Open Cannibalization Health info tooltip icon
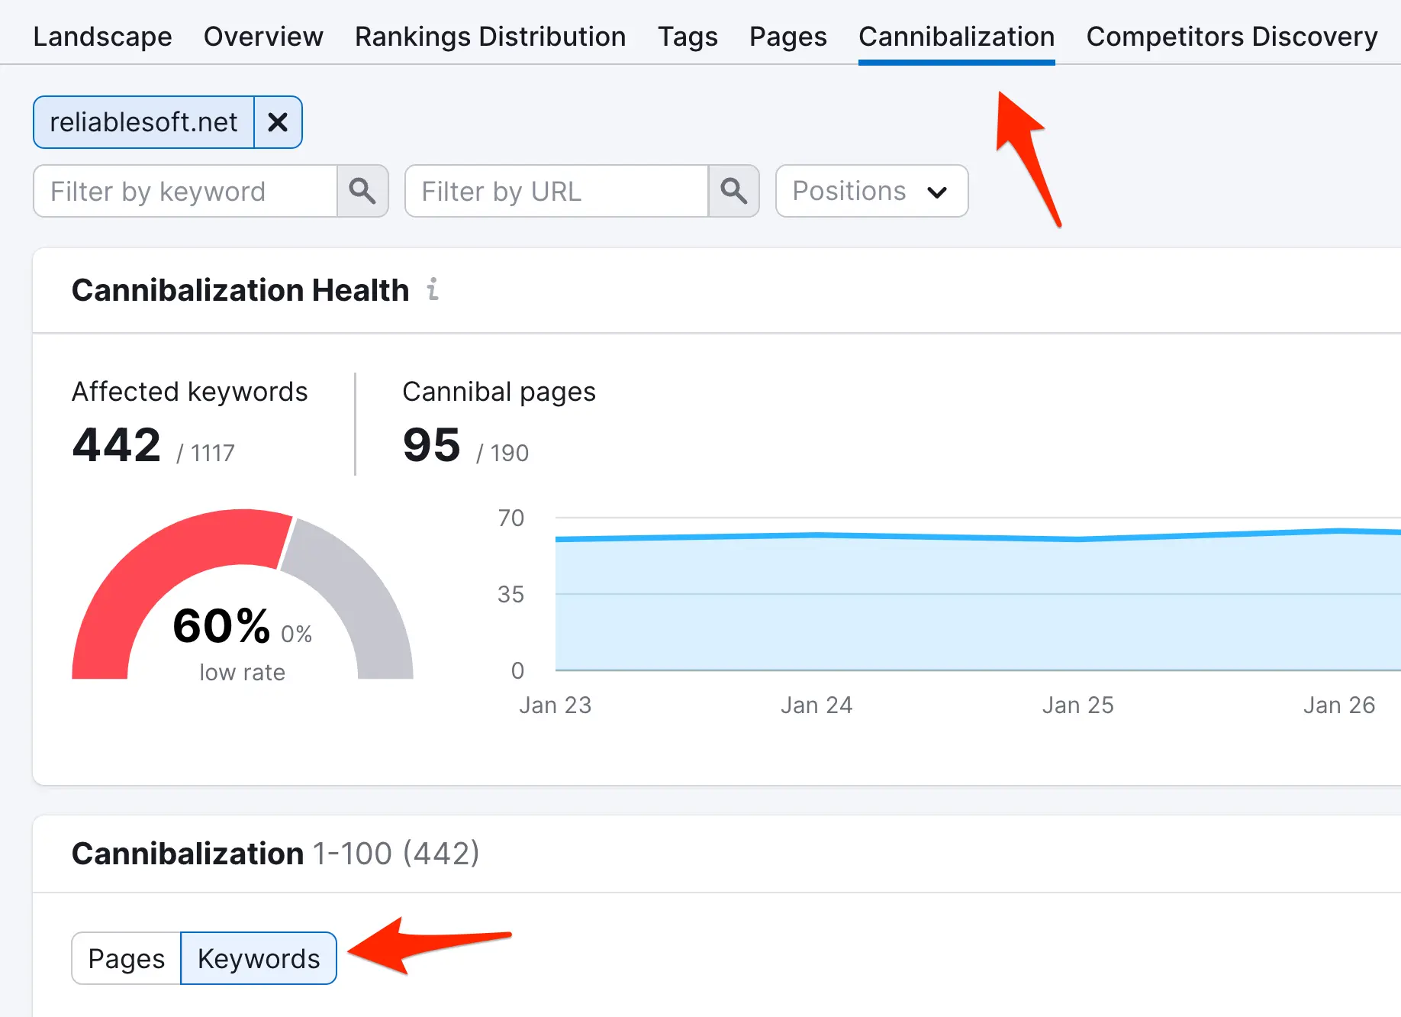The image size is (1401, 1017). pyautogui.click(x=433, y=290)
